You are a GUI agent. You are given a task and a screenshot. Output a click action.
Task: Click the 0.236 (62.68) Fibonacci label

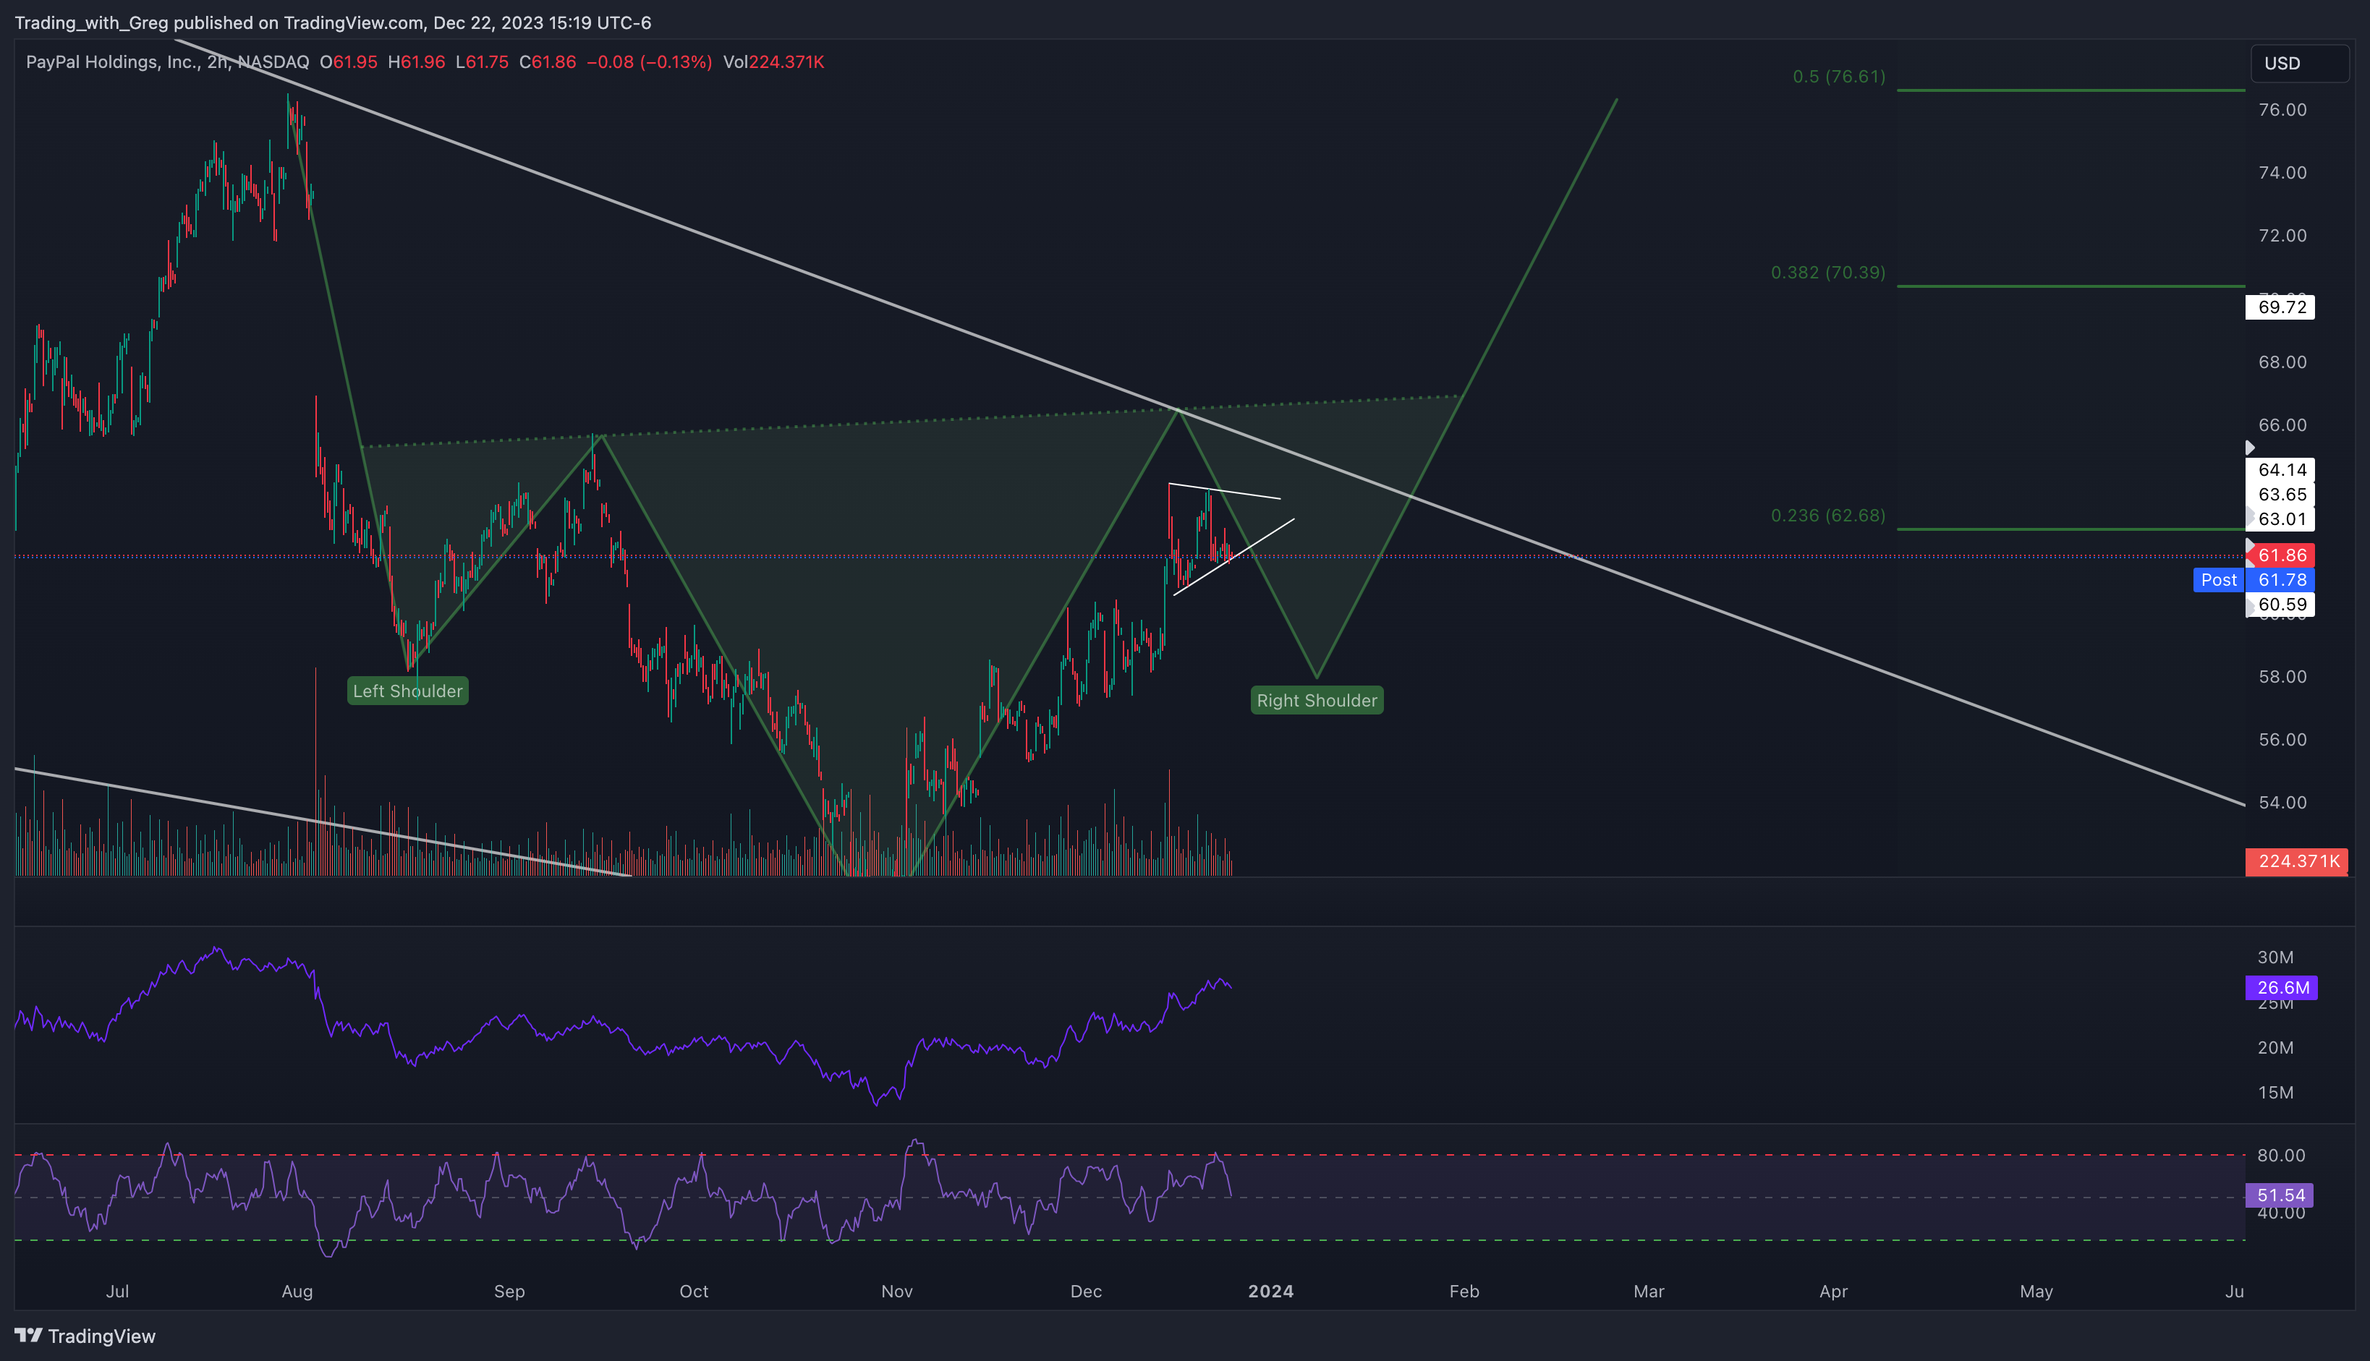[x=1827, y=515]
